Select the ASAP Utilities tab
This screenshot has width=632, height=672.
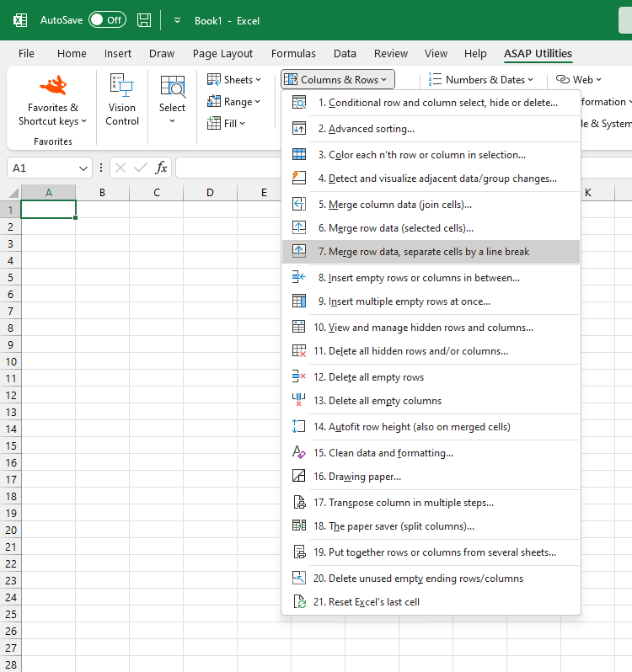(x=538, y=54)
